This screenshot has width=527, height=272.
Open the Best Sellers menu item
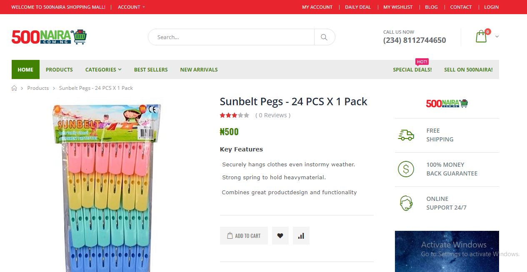(151, 69)
